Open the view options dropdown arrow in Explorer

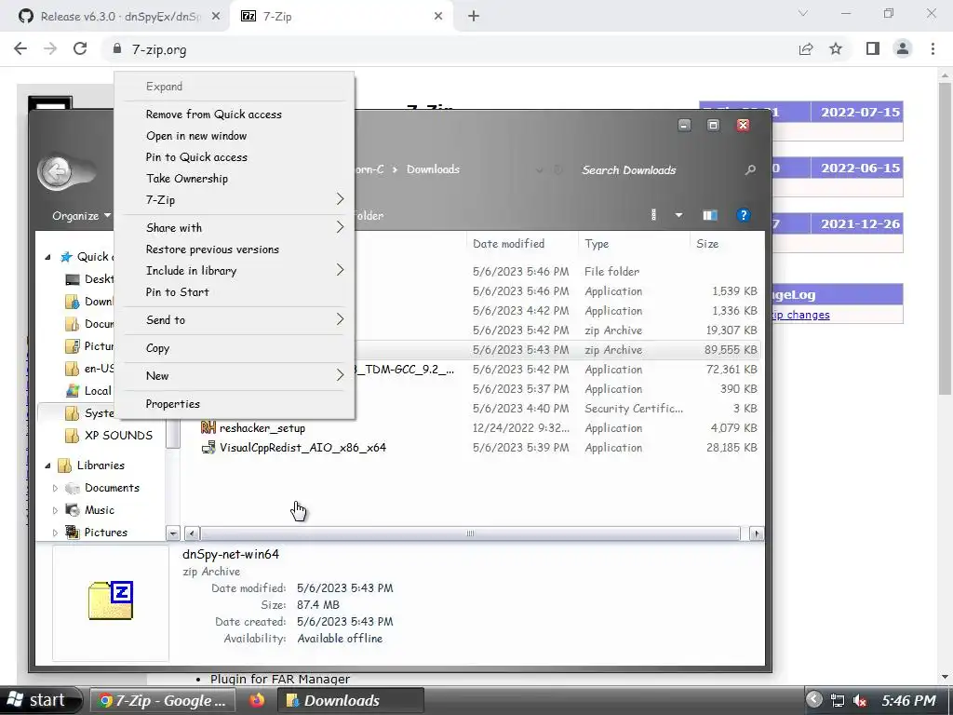pyautogui.click(x=678, y=215)
